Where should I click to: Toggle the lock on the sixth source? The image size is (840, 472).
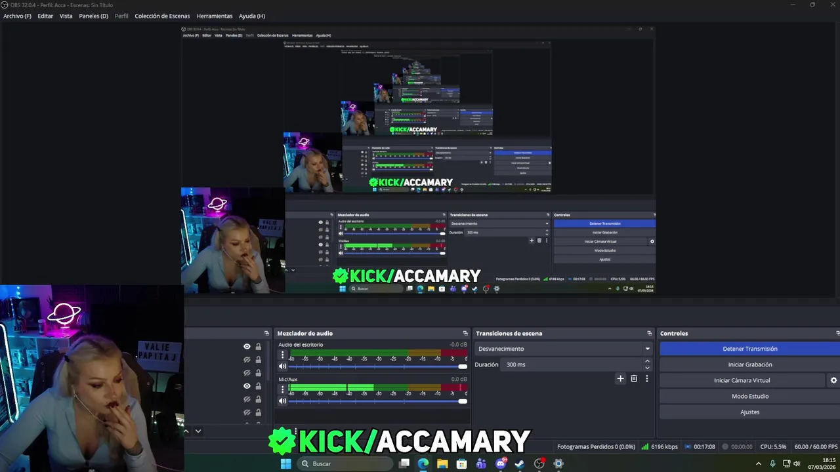(x=258, y=412)
